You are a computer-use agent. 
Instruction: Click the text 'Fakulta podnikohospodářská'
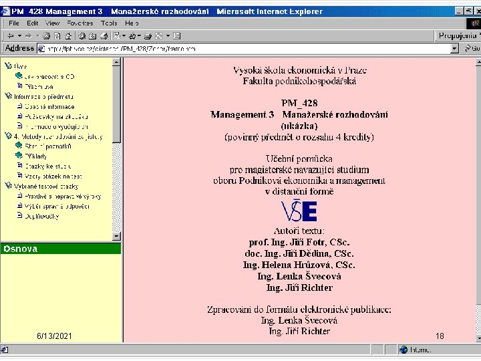(299, 81)
